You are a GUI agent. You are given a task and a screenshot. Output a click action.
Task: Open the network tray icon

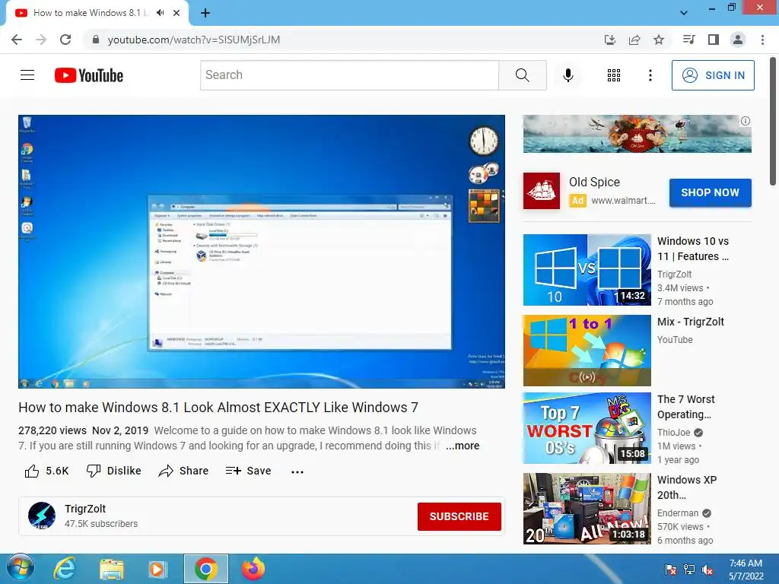[689, 569]
